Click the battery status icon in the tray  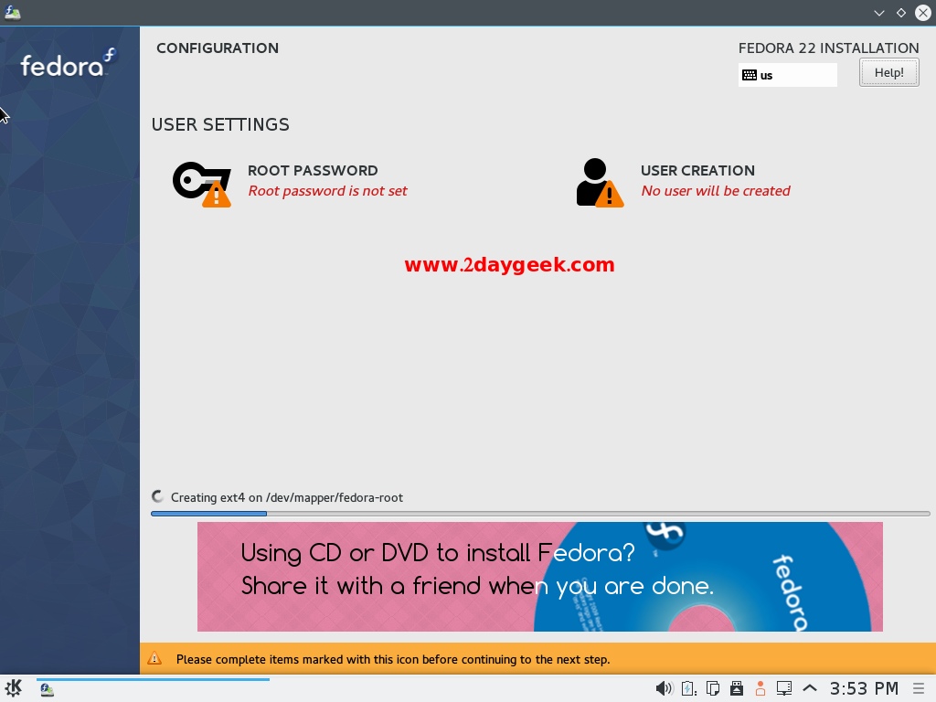(x=688, y=688)
